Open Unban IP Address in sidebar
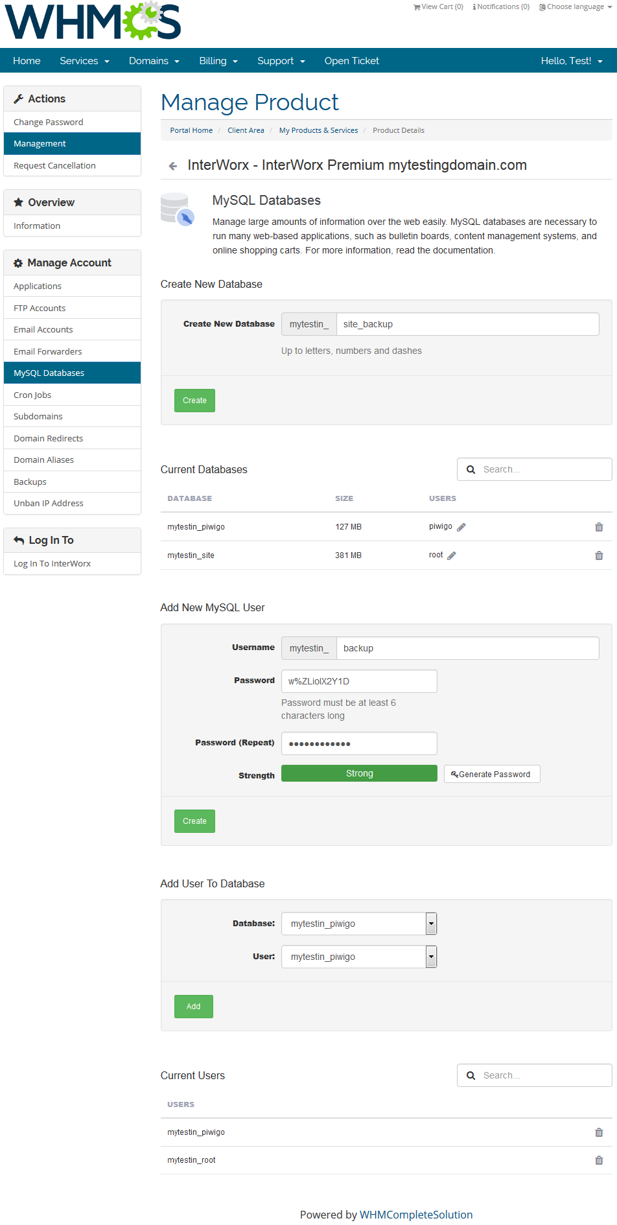 (72, 503)
